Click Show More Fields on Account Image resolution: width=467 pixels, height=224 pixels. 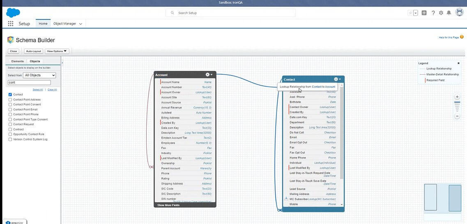point(168,205)
